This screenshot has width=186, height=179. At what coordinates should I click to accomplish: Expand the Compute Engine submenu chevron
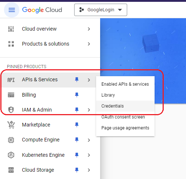(x=89, y=140)
